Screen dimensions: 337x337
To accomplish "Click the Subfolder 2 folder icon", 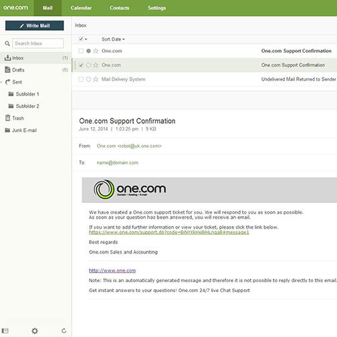I will click(x=11, y=106).
